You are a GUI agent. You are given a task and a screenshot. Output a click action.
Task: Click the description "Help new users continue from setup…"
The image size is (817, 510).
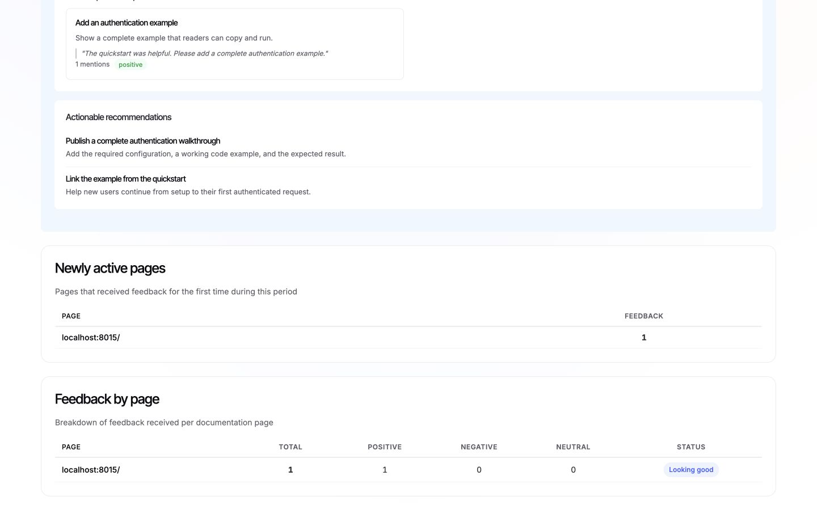coord(188,192)
